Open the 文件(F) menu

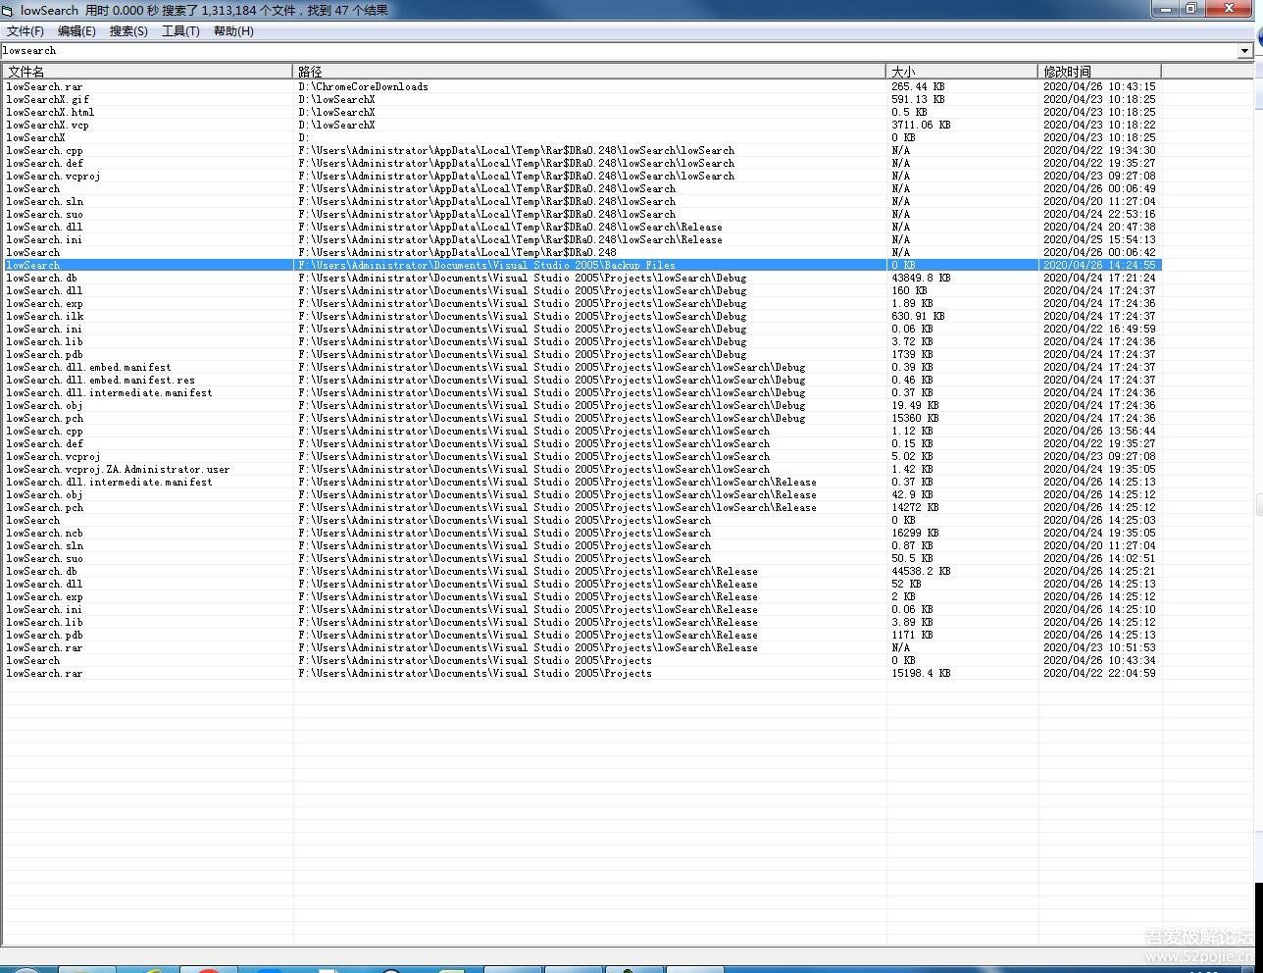(25, 31)
